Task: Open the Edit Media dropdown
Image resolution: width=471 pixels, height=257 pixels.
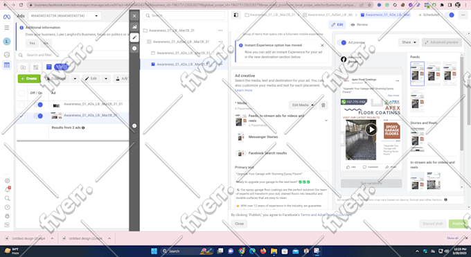Action: [303, 105]
